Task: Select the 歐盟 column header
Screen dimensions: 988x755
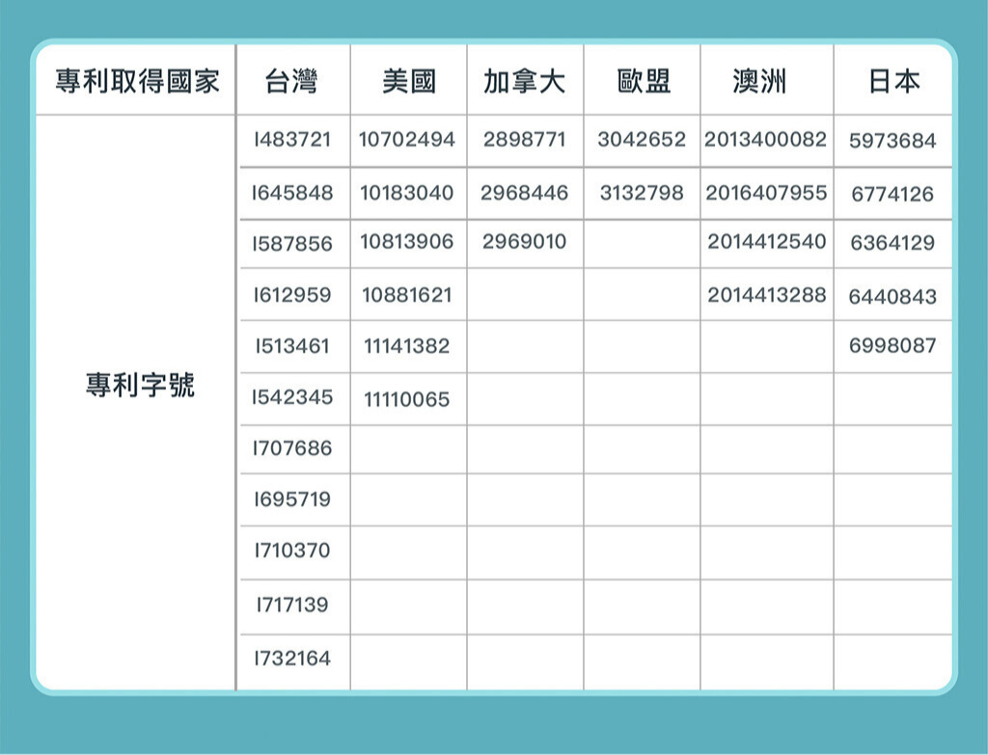Action: [x=644, y=82]
